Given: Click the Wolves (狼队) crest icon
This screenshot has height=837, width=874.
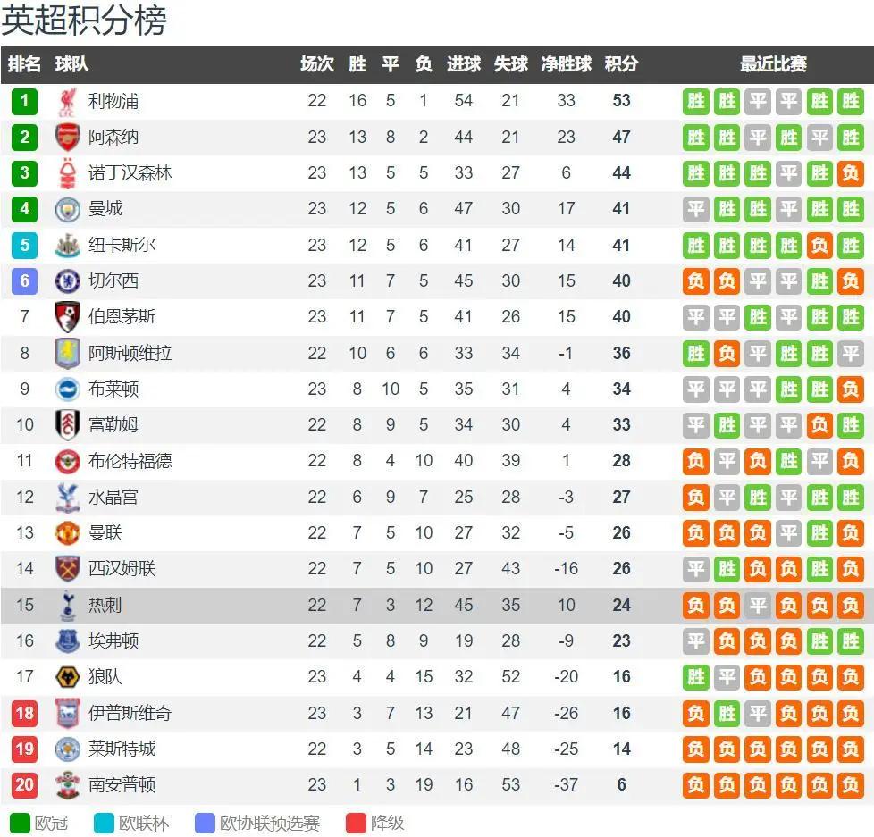Looking at the screenshot, I should click(68, 677).
